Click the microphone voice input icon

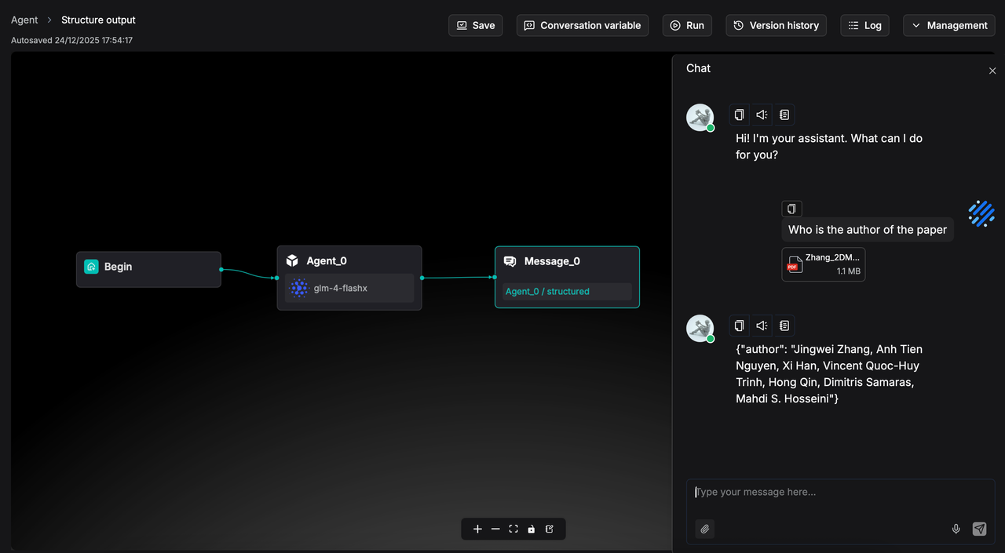click(956, 529)
